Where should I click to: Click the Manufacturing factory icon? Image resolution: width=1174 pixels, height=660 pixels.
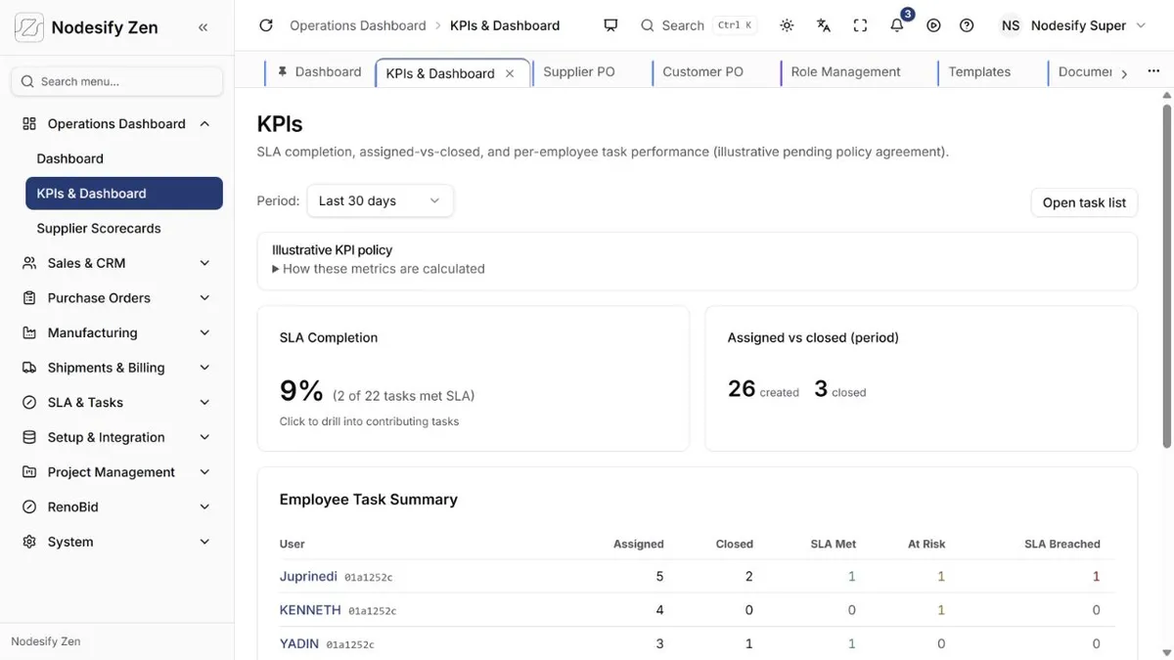pos(29,332)
